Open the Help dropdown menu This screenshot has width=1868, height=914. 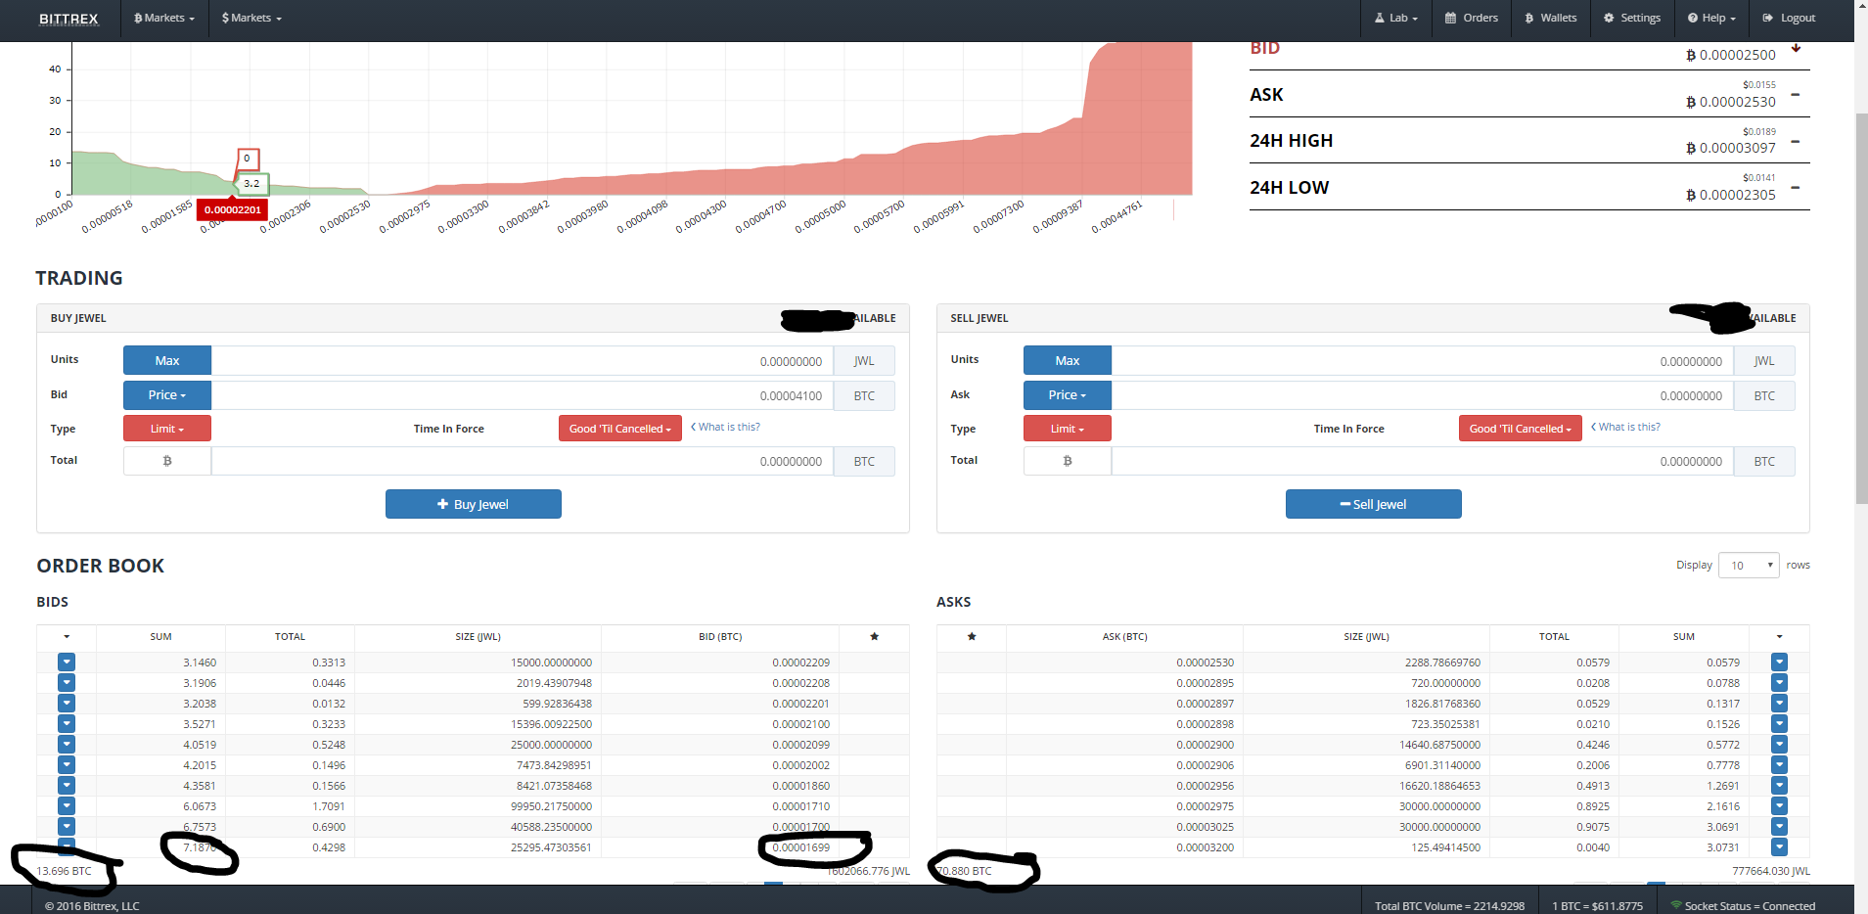pyautogui.click(x=1711, y=19)
